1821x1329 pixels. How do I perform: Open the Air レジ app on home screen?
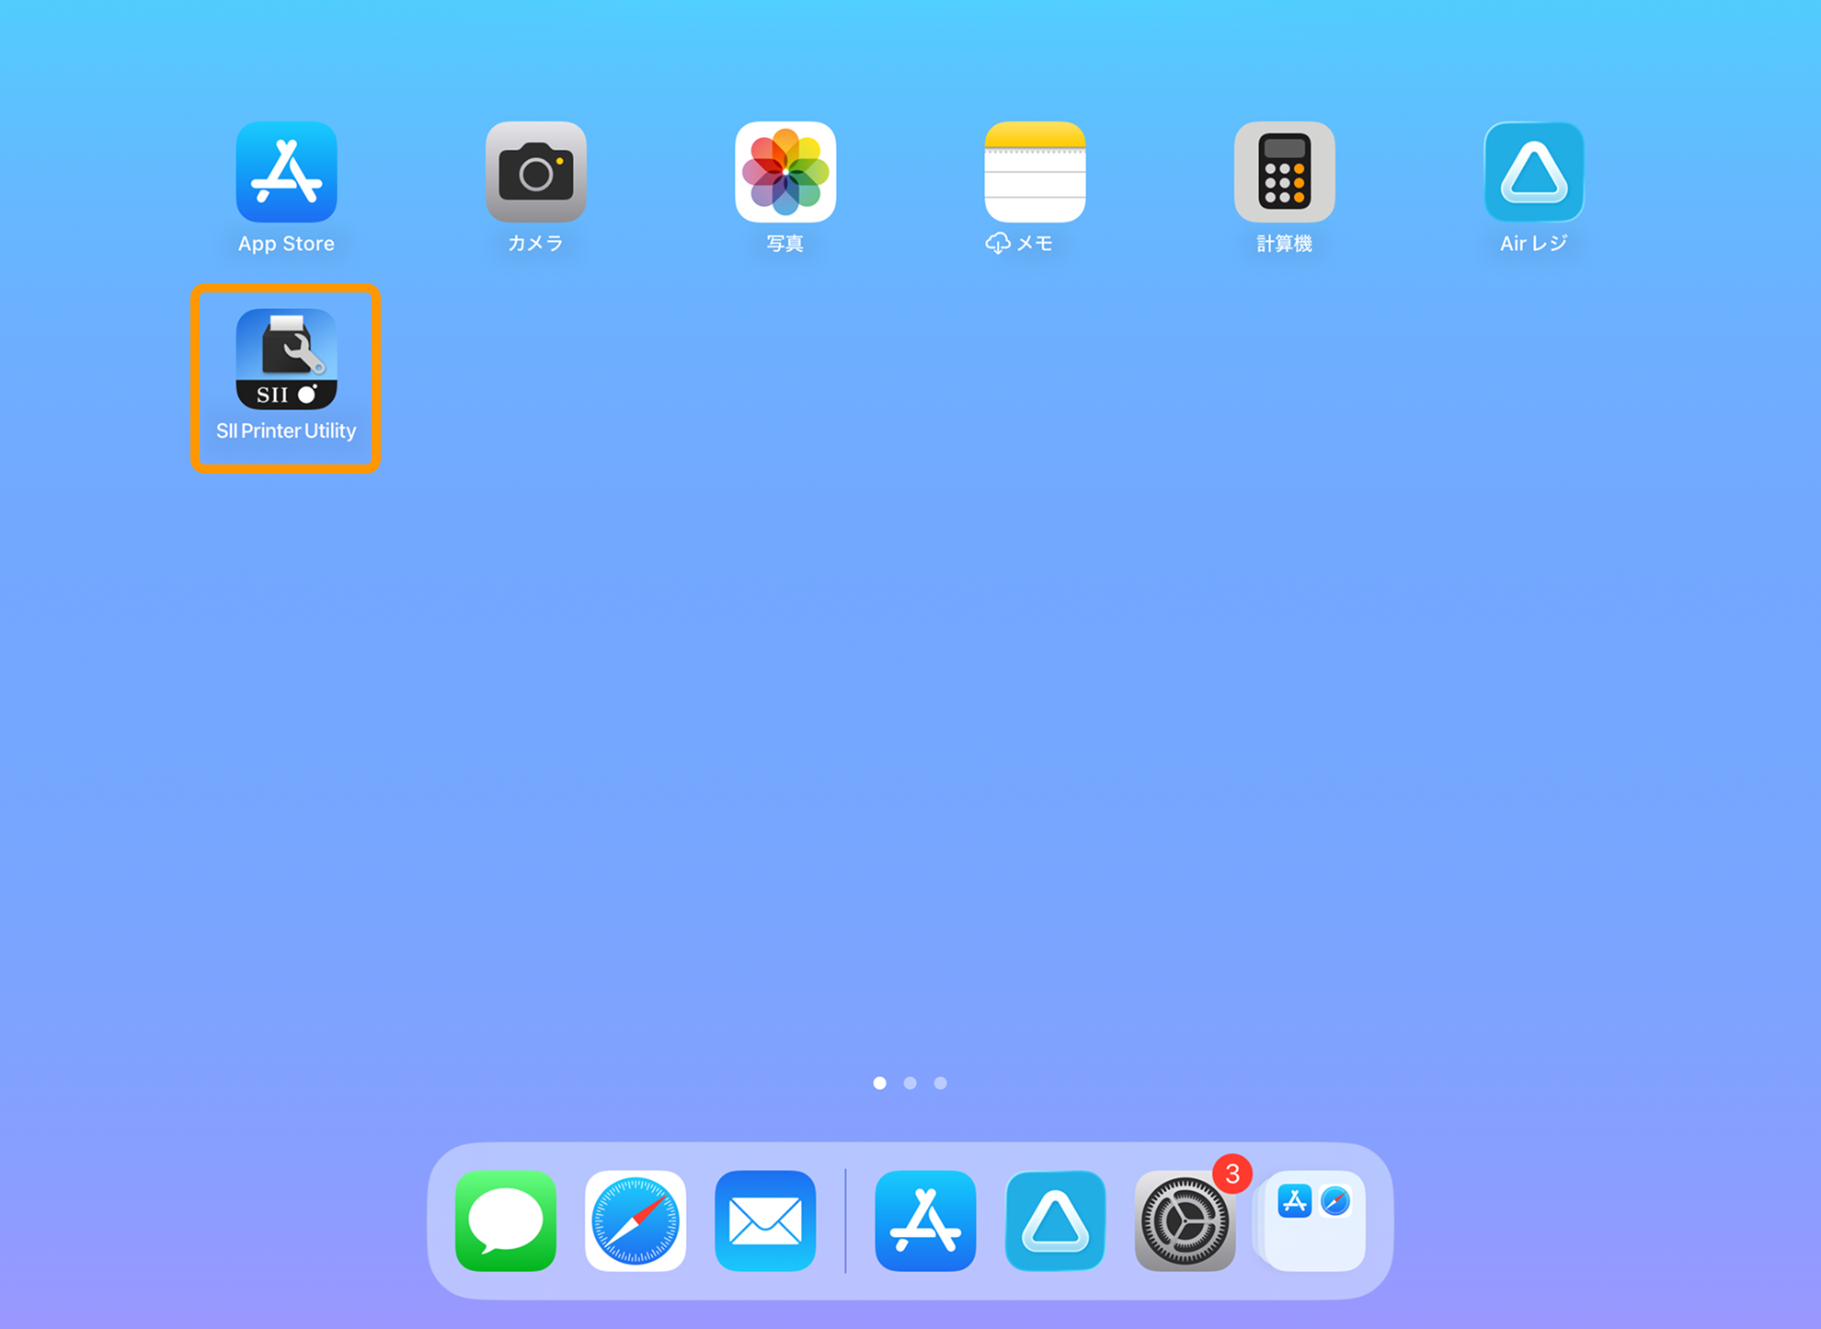pyautogui.click(x=1534, y=172)
